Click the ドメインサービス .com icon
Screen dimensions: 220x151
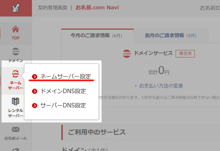[127, 54]
